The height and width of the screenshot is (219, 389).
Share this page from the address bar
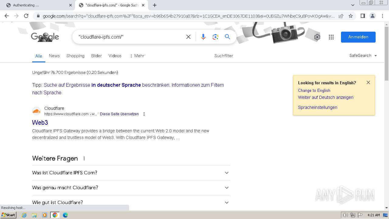pos(341,16)
